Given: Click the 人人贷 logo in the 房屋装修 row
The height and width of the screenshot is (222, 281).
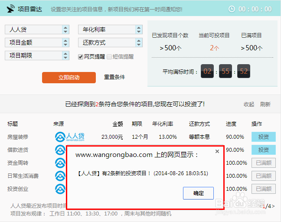Looking at the screenshot, I should click(69, 137).
